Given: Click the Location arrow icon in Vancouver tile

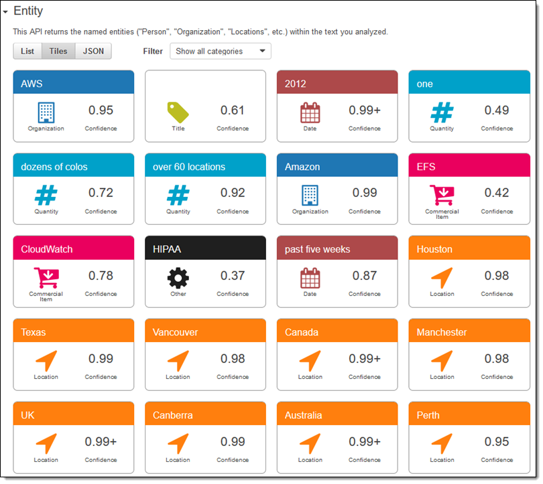Looking at the screenshot, I should pyautogui.click(x=178, y=361).
